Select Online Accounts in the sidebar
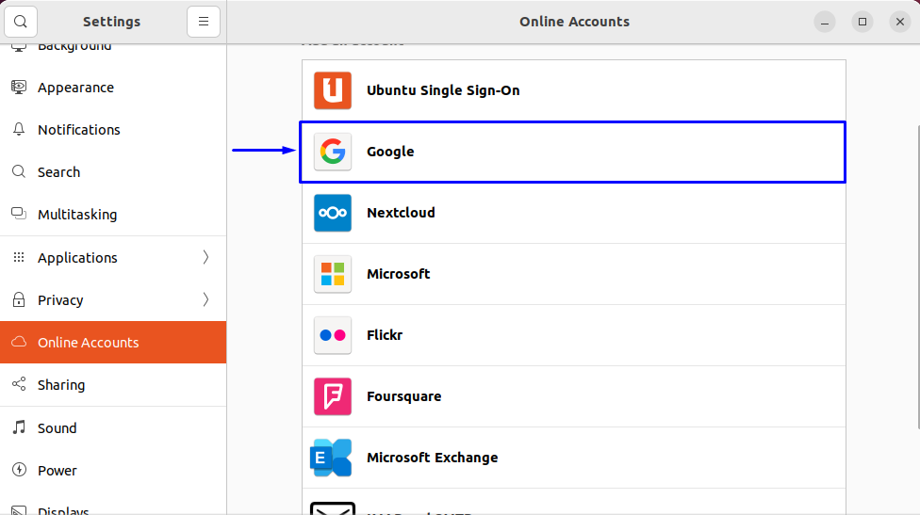Screen dimensions: 920x515 tap(113, 342)
